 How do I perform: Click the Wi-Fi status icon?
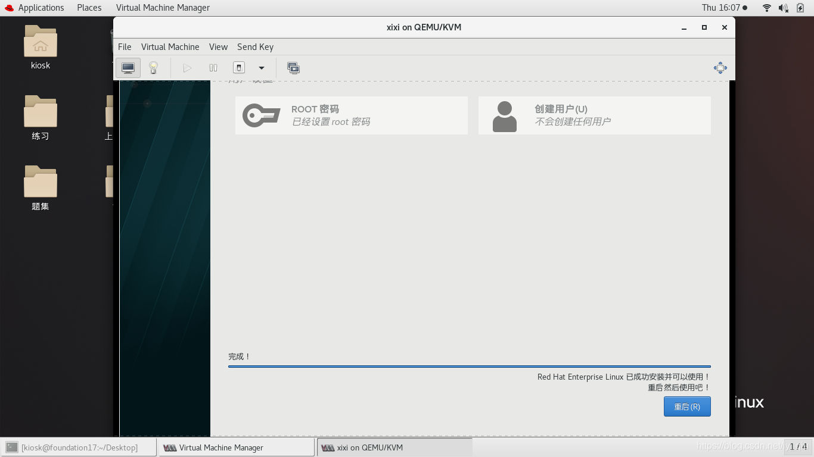767,8
